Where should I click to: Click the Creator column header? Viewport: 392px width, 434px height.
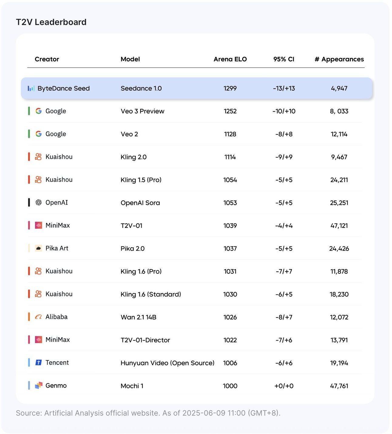pyautogui.click(x=47, y=59)
